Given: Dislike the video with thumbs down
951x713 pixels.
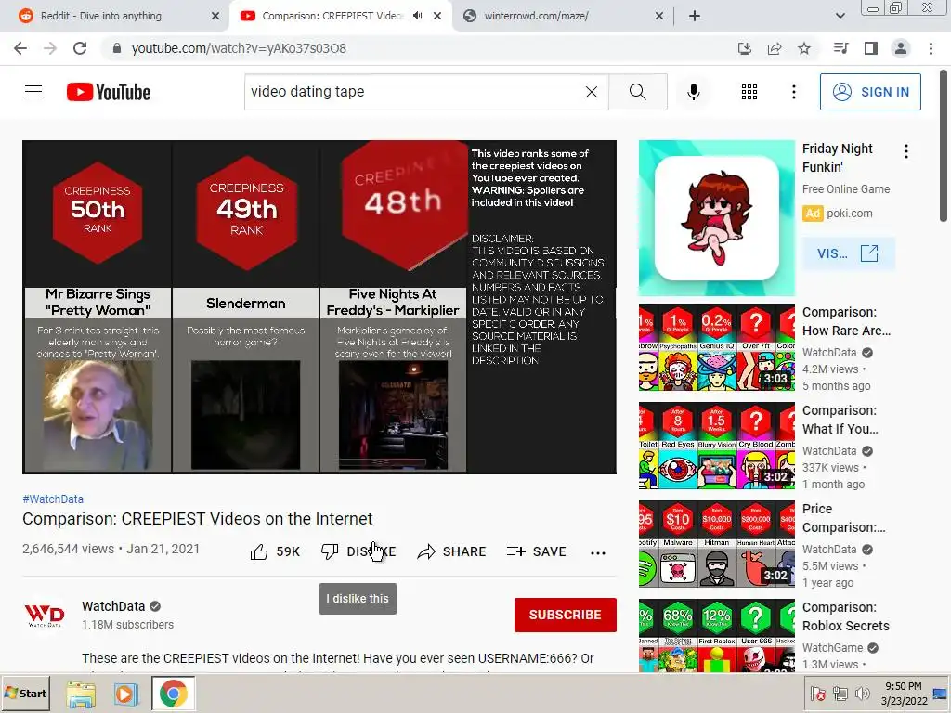Looking at the screenshot, I should pos(358,551).
